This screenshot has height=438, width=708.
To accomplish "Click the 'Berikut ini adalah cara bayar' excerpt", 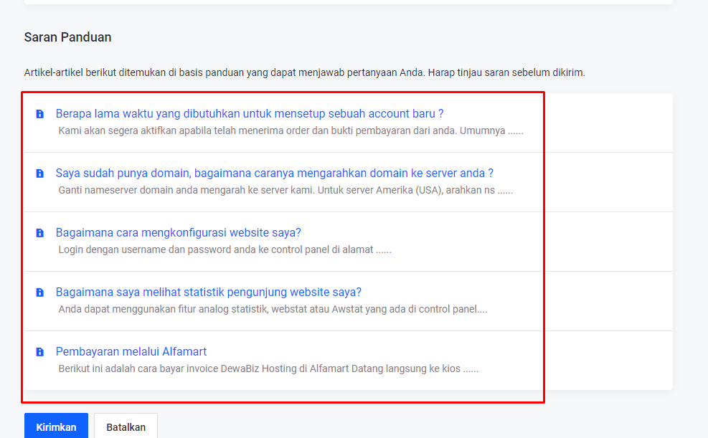I will point(268,369).
